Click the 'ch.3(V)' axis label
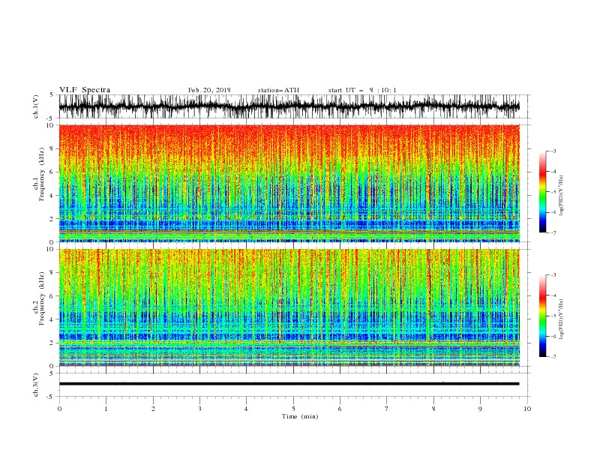594x459 pixels. coord(36,385)
